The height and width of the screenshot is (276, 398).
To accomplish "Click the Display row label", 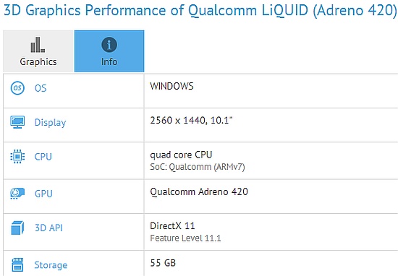I will 50,122.
